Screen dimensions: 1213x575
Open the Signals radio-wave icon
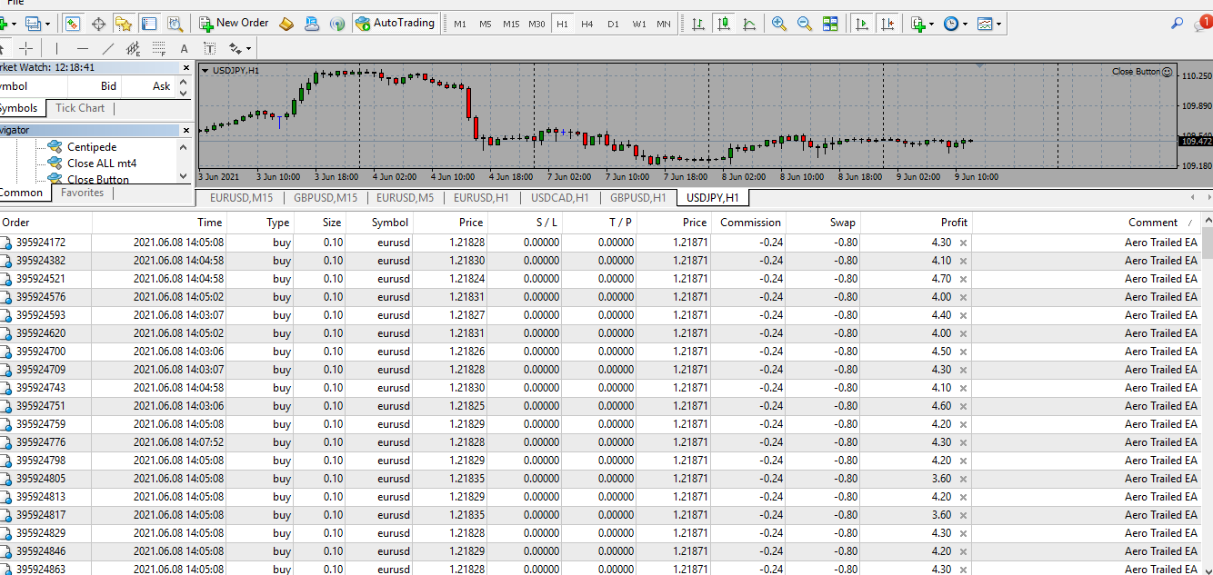click(x=336, y=24)
